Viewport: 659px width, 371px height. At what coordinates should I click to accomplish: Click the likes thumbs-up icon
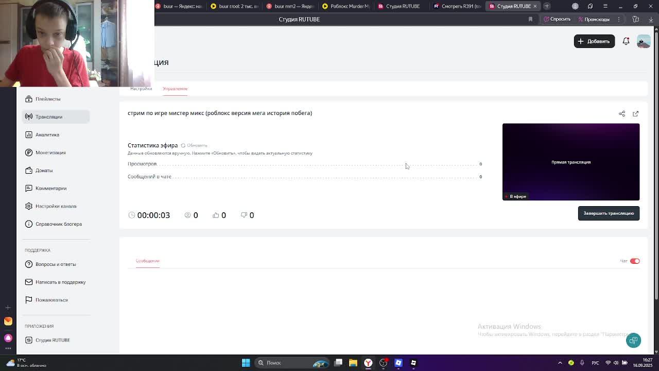pos(216,215)
